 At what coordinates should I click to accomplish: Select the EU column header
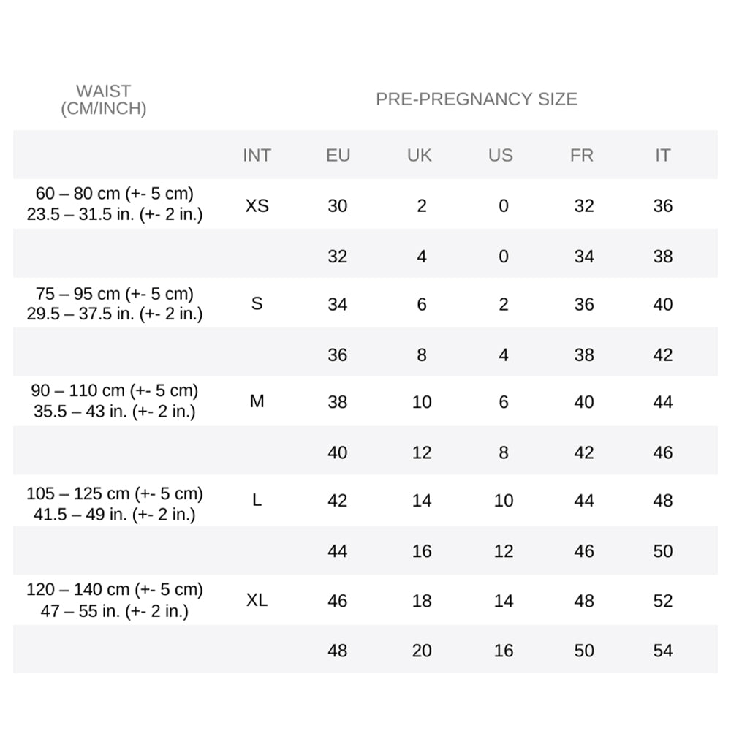(338, 155)
